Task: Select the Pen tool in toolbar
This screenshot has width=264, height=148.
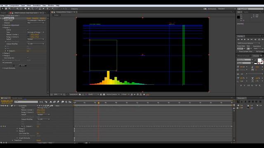Action: [29, 9]
